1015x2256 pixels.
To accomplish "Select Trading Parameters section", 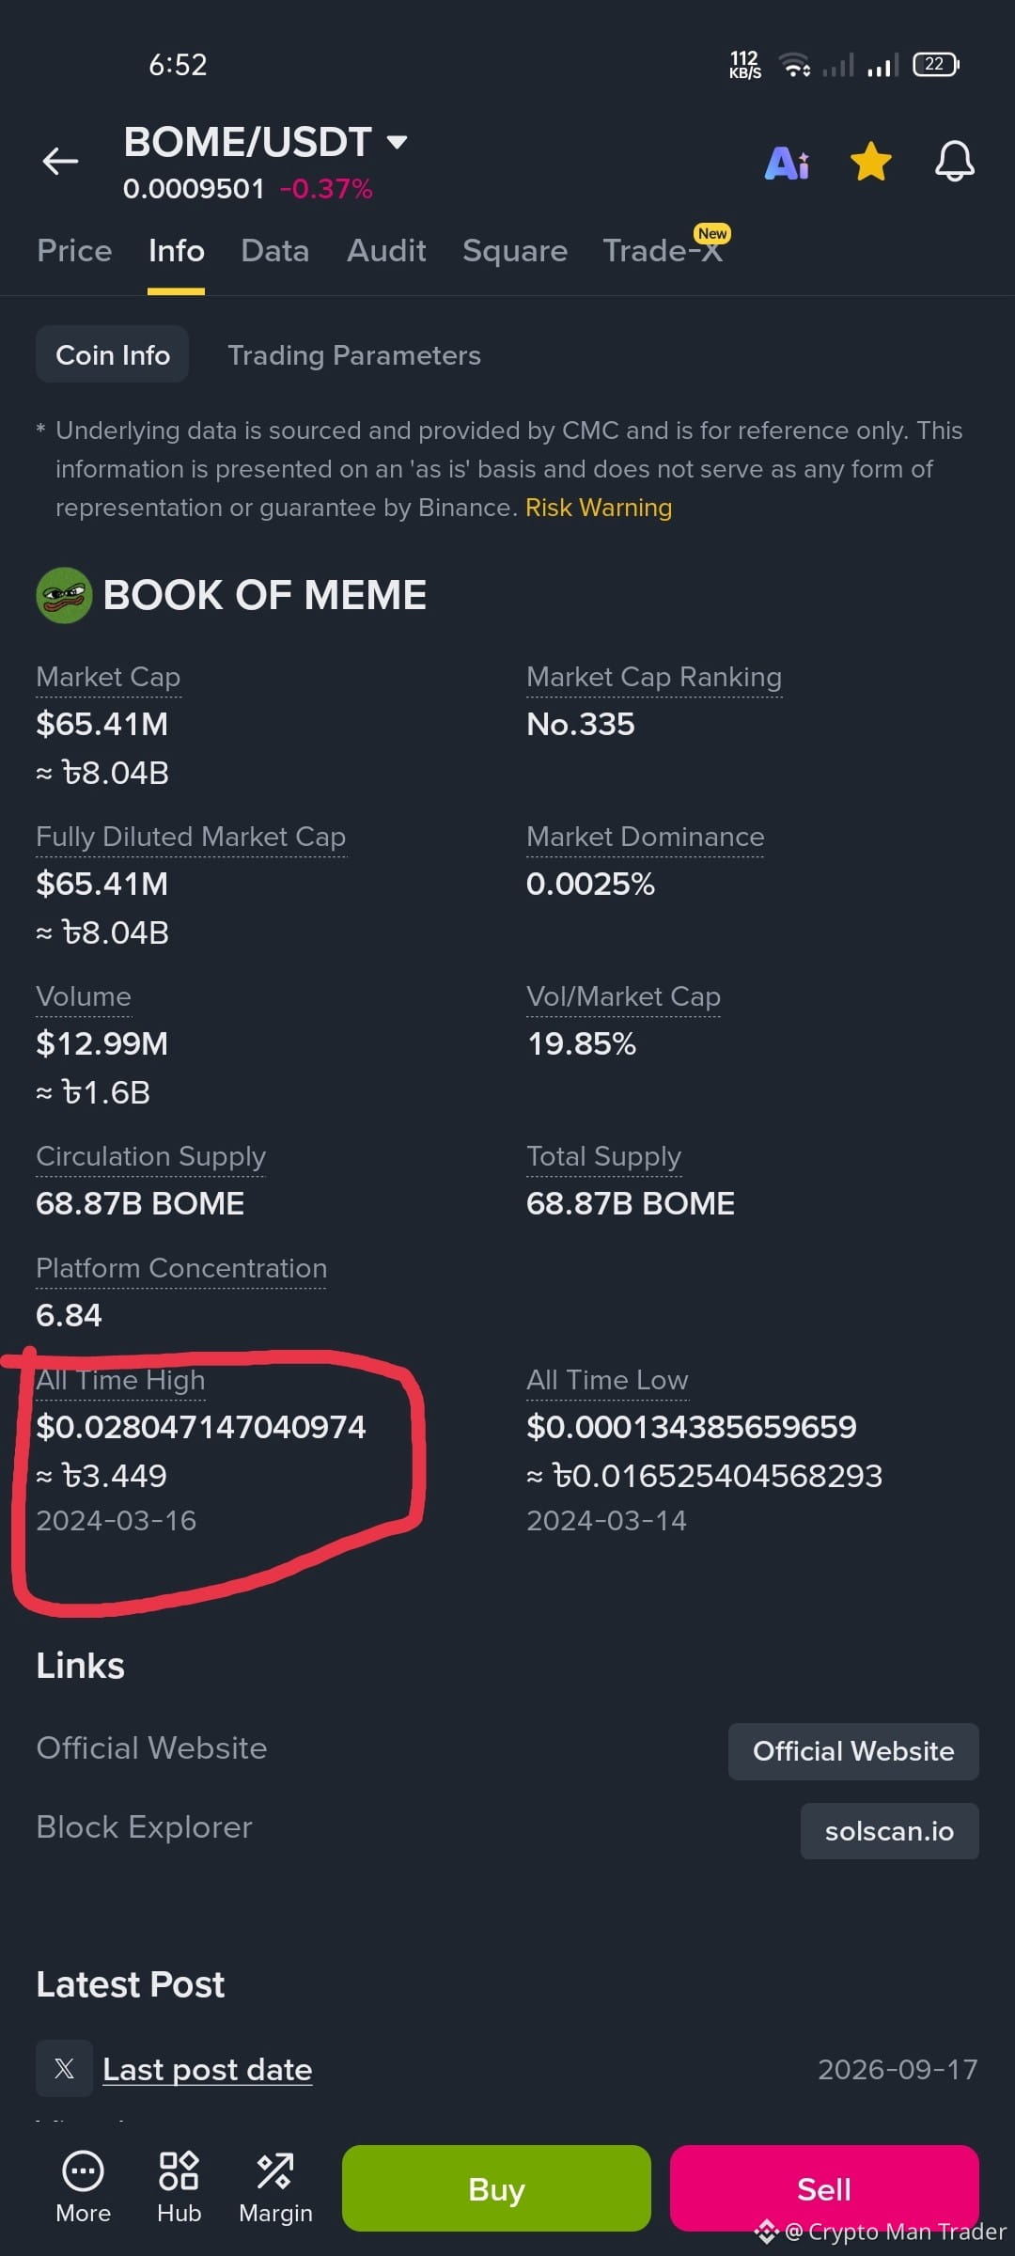I will [354, 355].
